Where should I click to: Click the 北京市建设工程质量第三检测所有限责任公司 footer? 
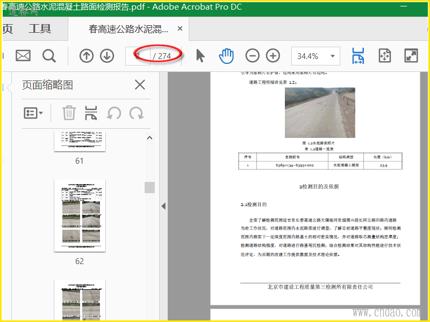tap(320, 287)
